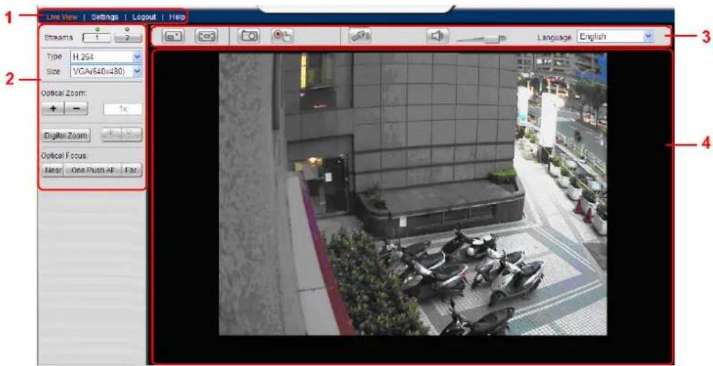The height and width of the screenshot is (366, 713).
Task: Open the Help menu item
Action: [177, 17]
